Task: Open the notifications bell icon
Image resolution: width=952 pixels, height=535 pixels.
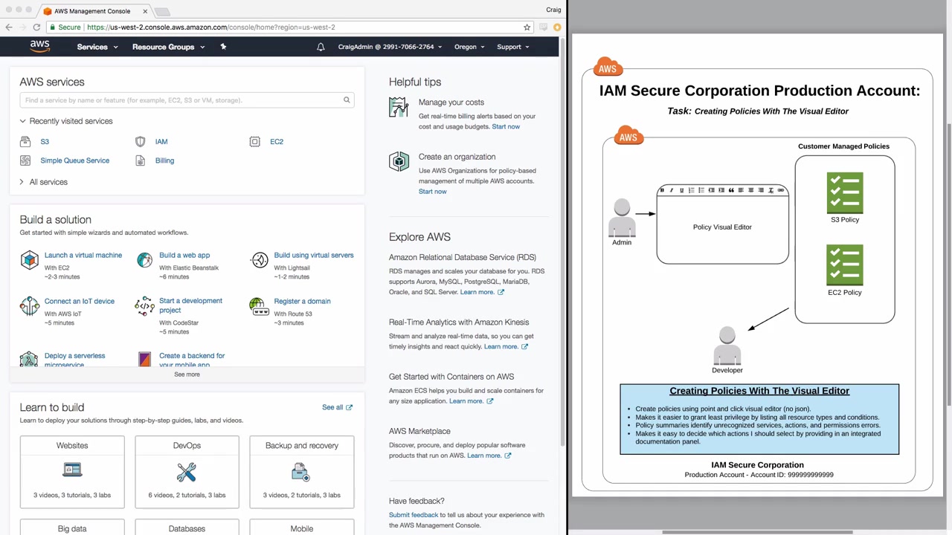Action: [x=321, y=47]
